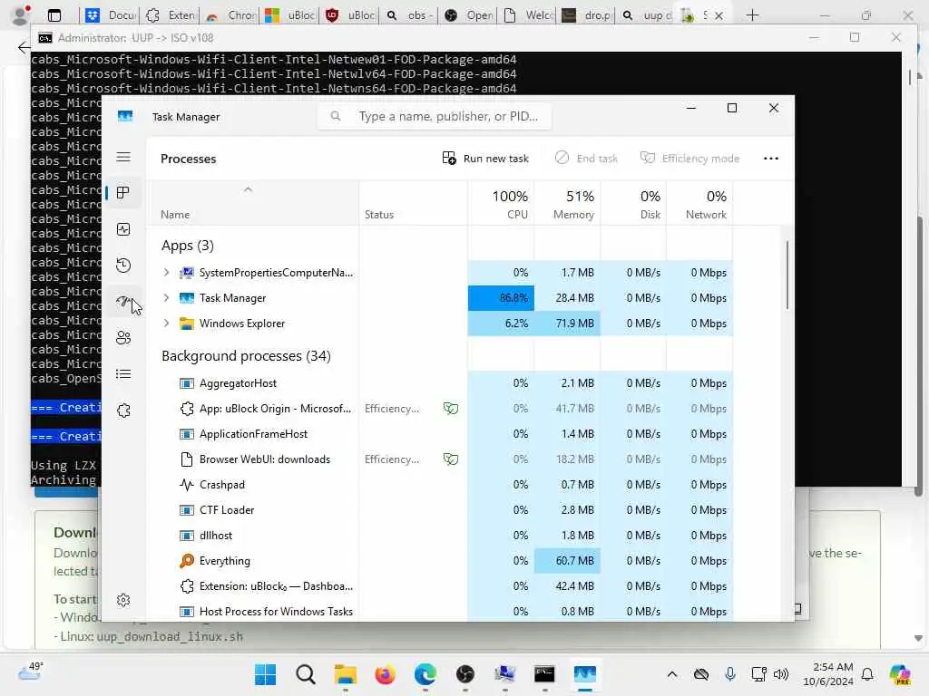Screen dimensions: 929x696
Task: Click efficiency leaf icon for Browser WebUI row
Action: point(451,459)
